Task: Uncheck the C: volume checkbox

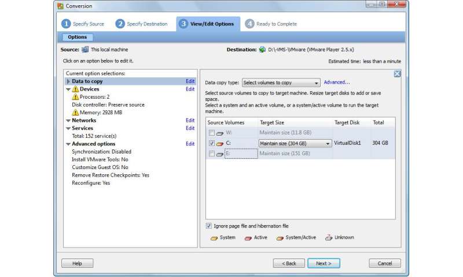Action: pyautogui.click(x=211, y=143)
